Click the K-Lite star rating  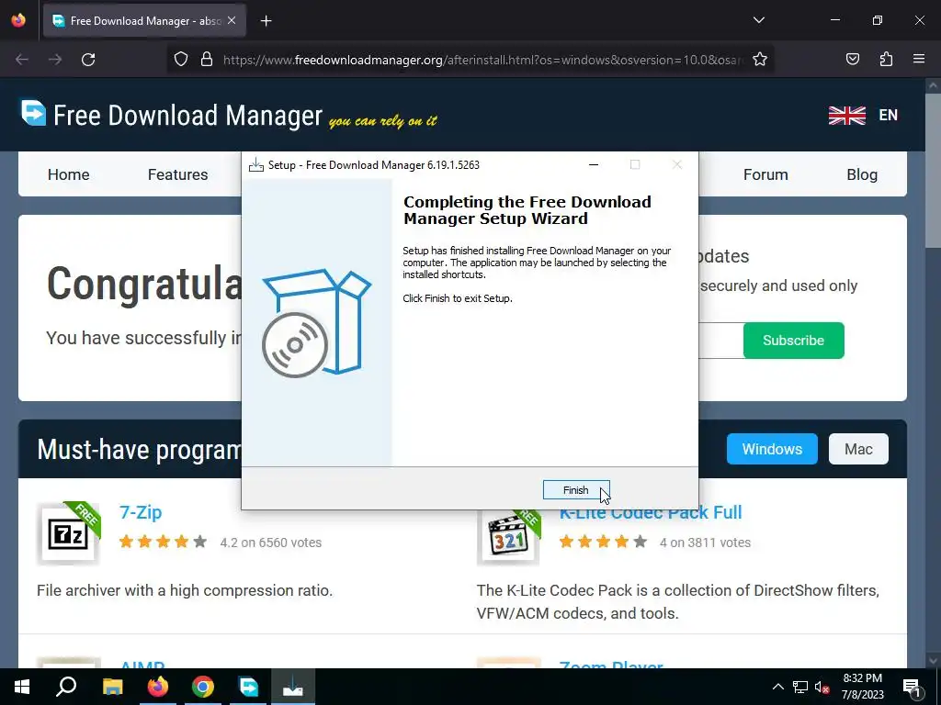pos(603,542)
